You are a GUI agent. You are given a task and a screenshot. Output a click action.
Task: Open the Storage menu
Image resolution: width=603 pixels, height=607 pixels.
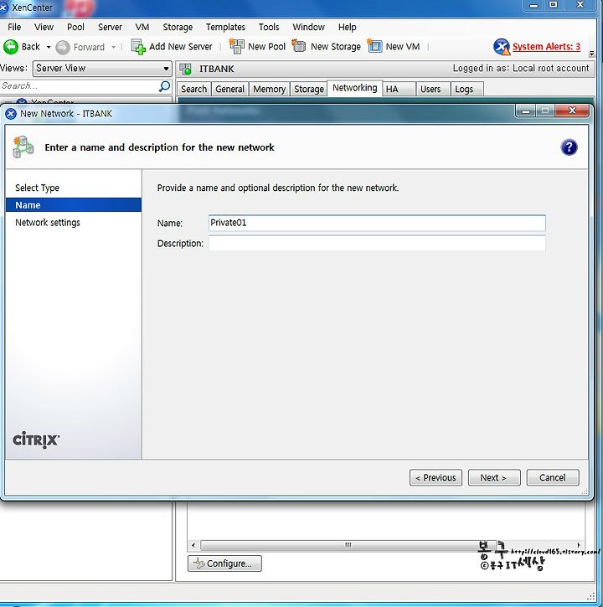point(178,27)
